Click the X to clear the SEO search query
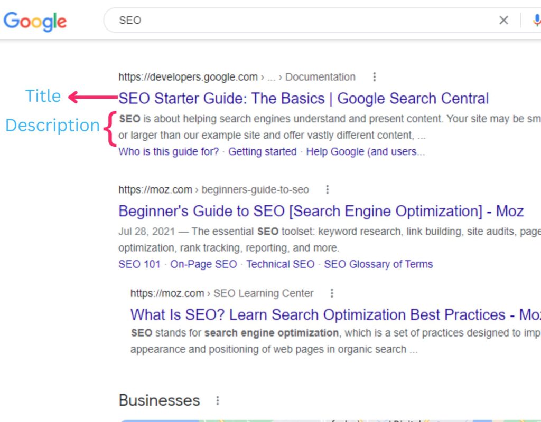 coord(503,20)
